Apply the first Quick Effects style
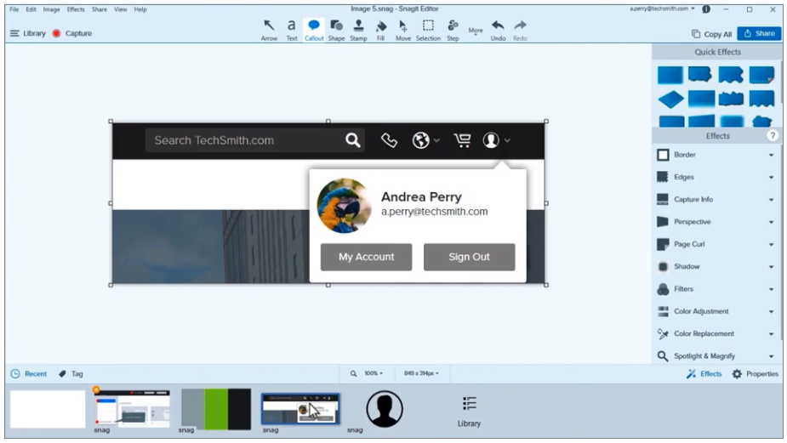The height and width of the screenshot is (443, 787). 670,76
